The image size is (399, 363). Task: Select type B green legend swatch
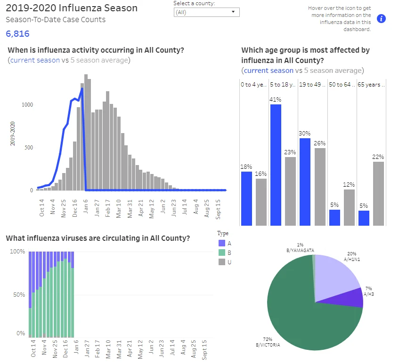(221, 253)
